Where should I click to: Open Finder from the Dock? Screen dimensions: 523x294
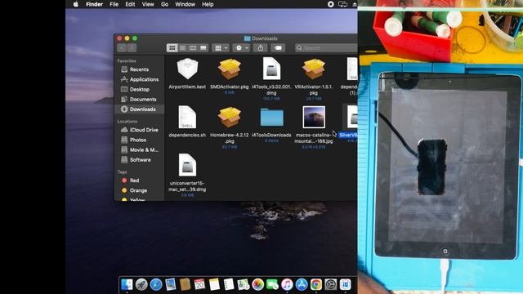127,284
